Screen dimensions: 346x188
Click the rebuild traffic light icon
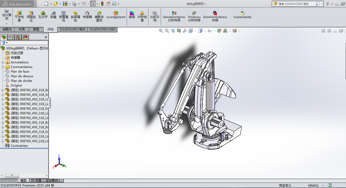(102, 4)
